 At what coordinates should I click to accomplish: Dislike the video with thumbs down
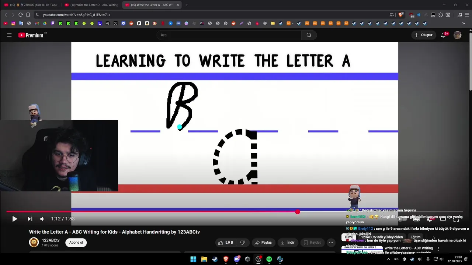(243, 243)
